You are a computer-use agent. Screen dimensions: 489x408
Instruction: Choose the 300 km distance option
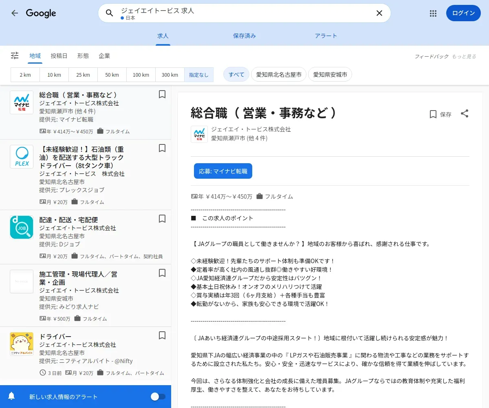170,75
